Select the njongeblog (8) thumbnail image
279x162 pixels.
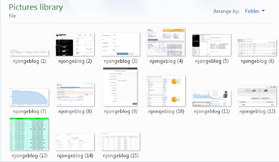tap(75, 95)
